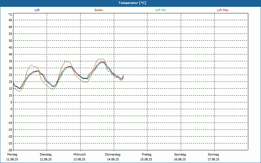
Task: Click the °C unit label on axis
Action: coord(10,15)
